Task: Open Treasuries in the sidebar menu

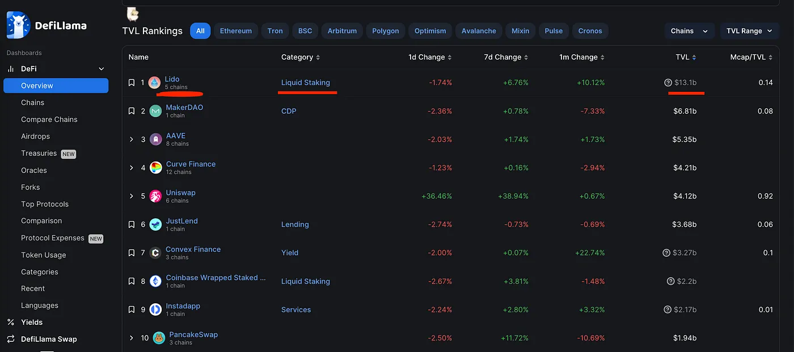Action: (x=39, y=154)
